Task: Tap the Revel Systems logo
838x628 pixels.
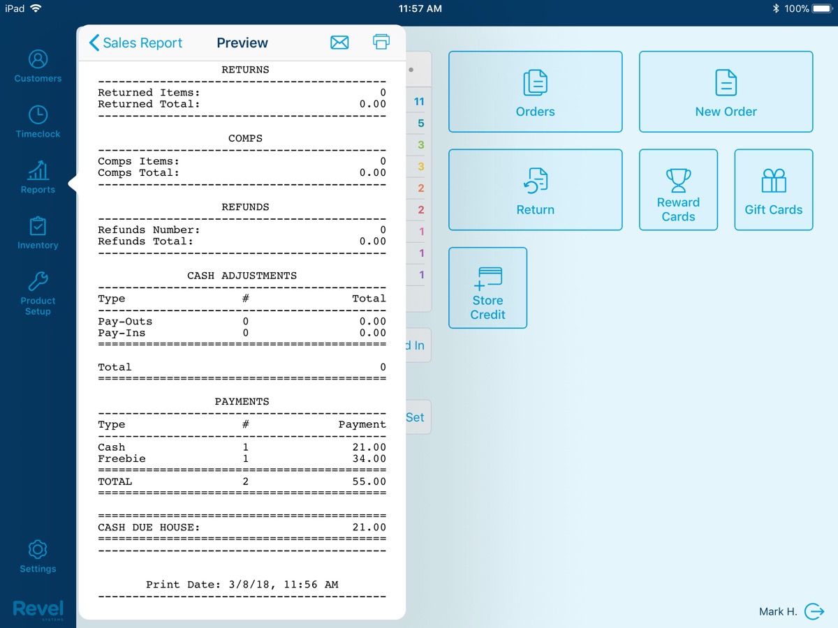Action: point(38,609)
